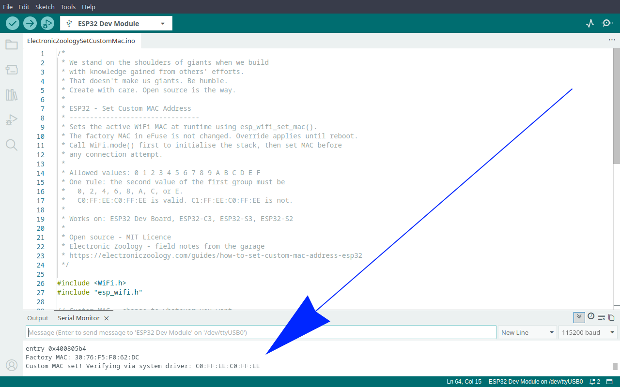The height and width of the screenshot is (387, 620).
Task: Click the #include <WiFi.h> code line
Action: [92, 283]
